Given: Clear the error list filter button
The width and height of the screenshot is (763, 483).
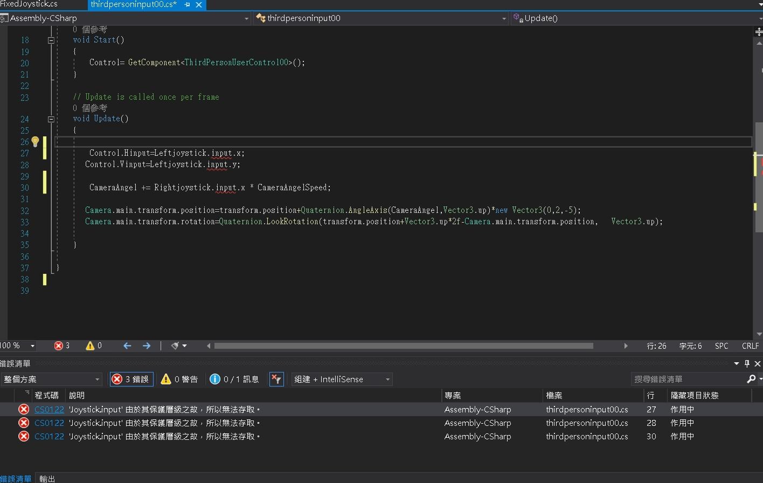Looking at the screenshot, I should (x=276, y=379).
